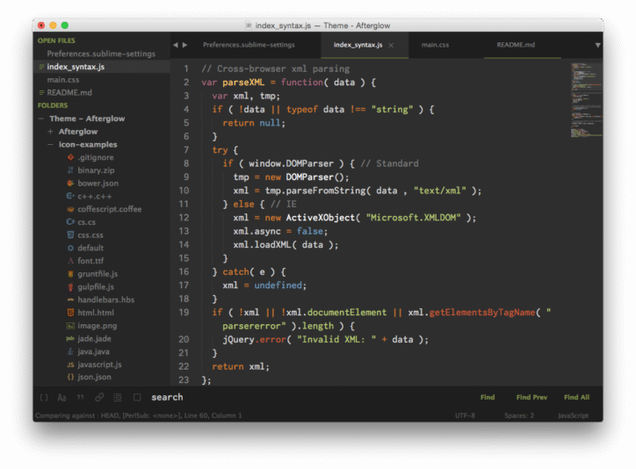
Task: Toggle regular expression search in find bar
Action: point(45,398)
